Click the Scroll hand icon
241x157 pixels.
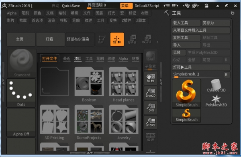click(x=151, y=78)
